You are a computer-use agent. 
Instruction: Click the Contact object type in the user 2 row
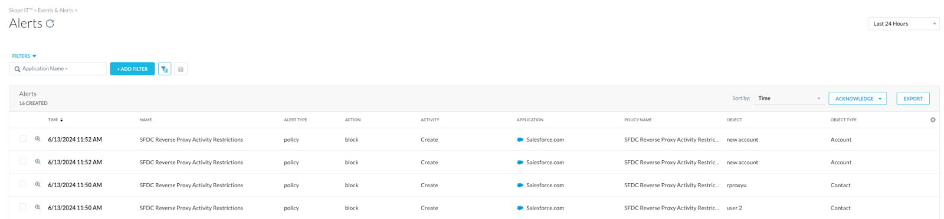pos(841,208)
